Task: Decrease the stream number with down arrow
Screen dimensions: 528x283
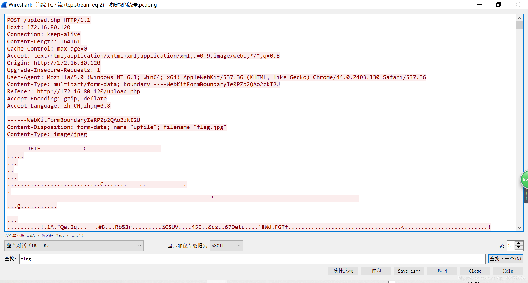Action: [x=519, y=248]
